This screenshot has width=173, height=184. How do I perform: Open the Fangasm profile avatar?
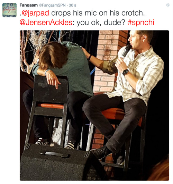click(9, 10)
